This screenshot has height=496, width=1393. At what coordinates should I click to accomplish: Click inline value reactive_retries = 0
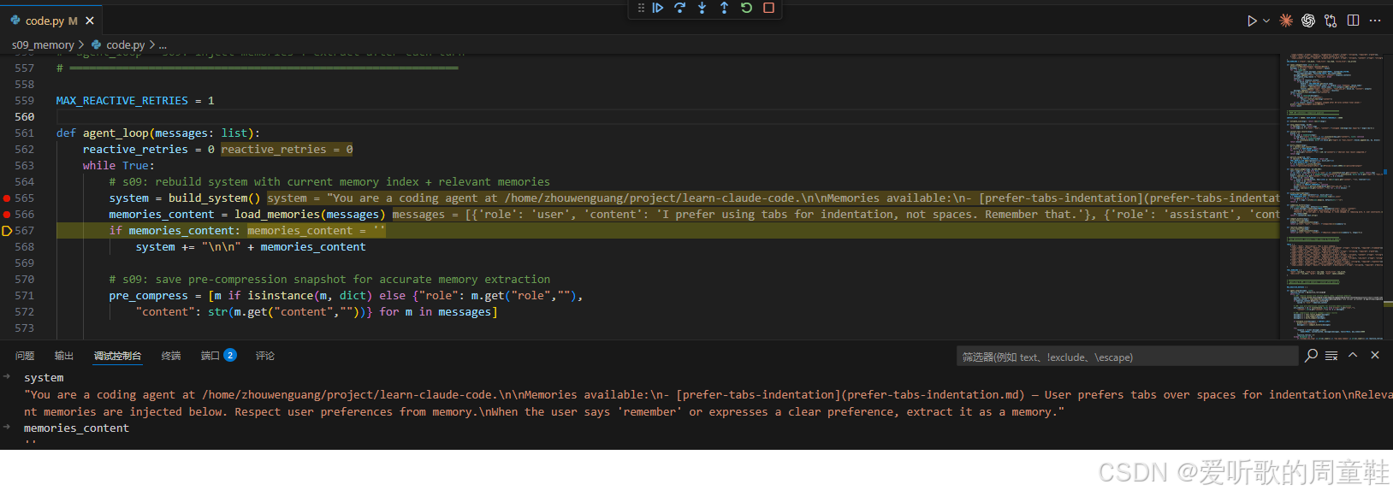(287, 150)
